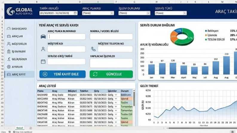Click the Durum column header
Image resolution: width=237 pixels, height=133 pixels.
click(125, 91)
